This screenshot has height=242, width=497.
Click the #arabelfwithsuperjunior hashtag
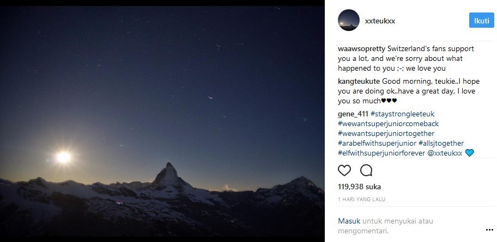(x=377, y=143)
